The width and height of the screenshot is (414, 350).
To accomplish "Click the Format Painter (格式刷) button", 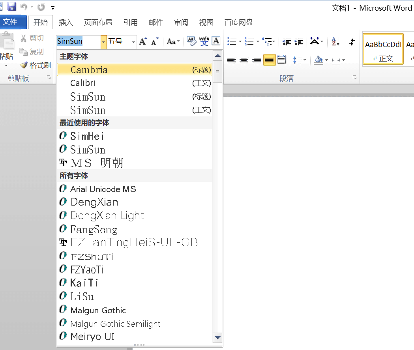I will point(36,65).
